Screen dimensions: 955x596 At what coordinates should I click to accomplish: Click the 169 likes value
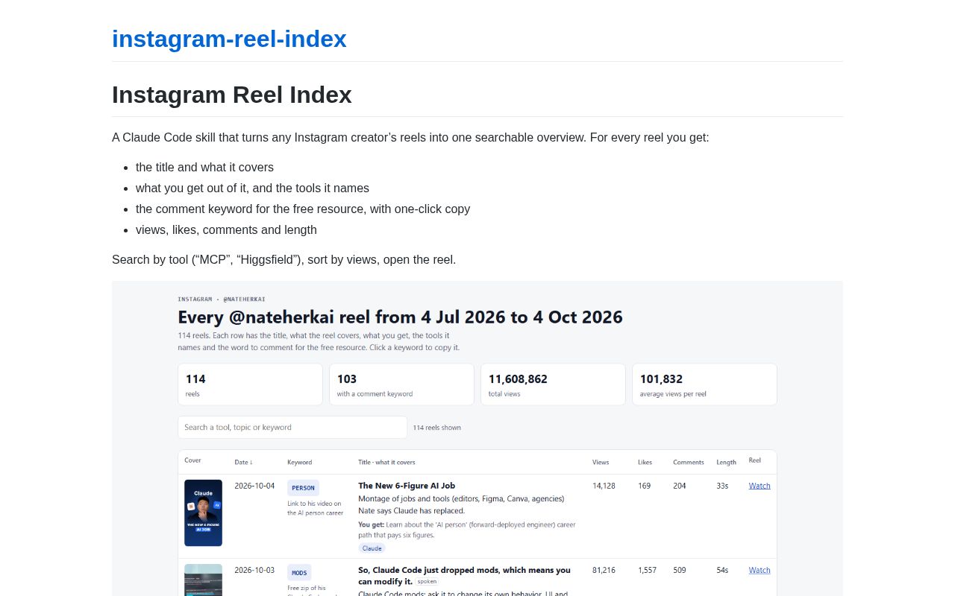click(644, 486)
